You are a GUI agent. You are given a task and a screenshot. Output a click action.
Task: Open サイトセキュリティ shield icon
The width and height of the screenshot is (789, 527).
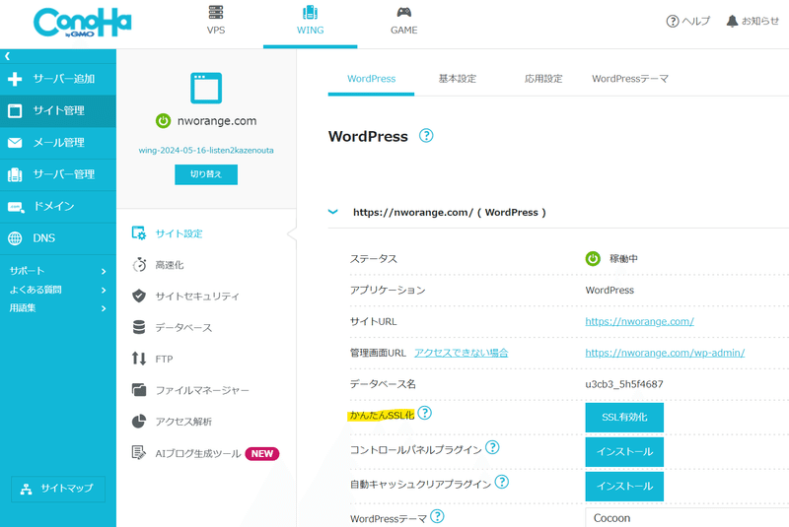coord(139,296)
